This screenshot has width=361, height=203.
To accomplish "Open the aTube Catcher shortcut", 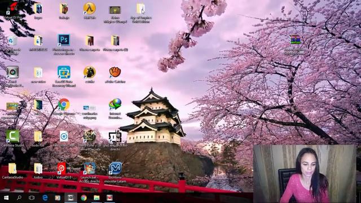I will 115,75.
